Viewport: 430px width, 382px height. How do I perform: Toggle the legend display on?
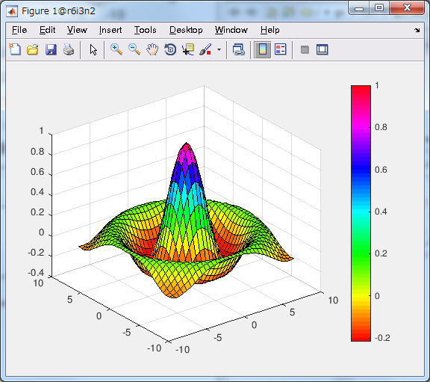(281, 49)
